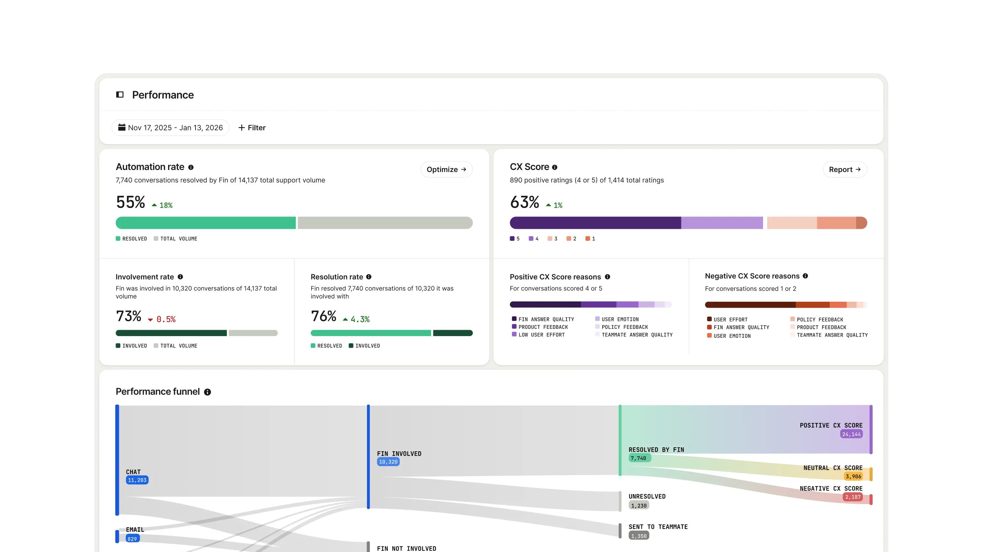Click the plus icon next to Filter
The height and width of the screenshot is (552, 983).
[x=241, y=128]
